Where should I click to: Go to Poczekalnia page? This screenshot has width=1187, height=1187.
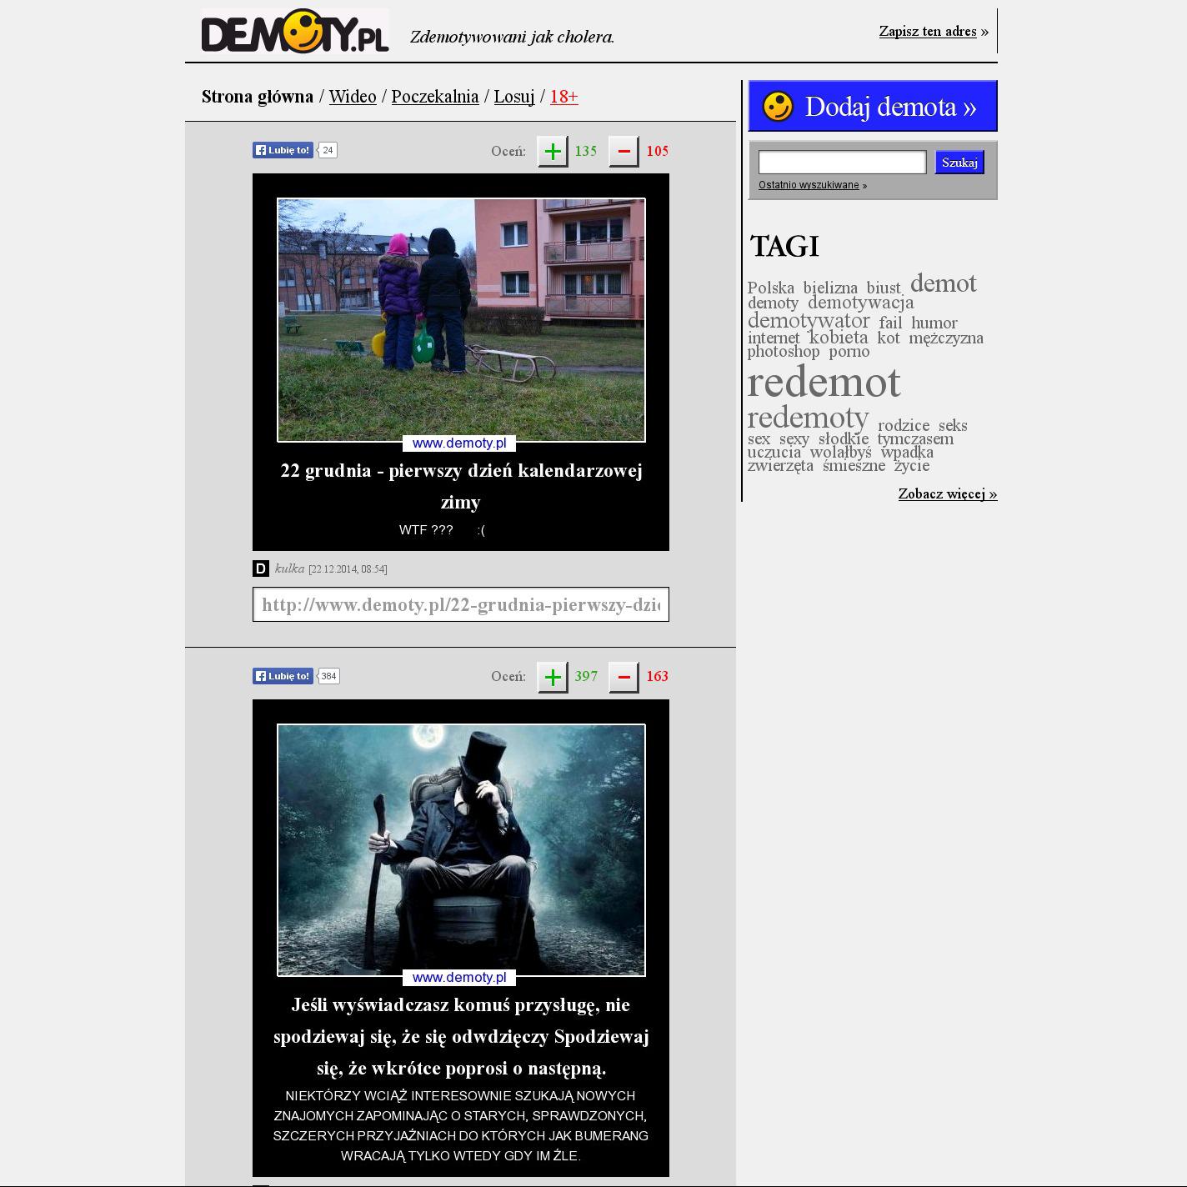point(435,97)
